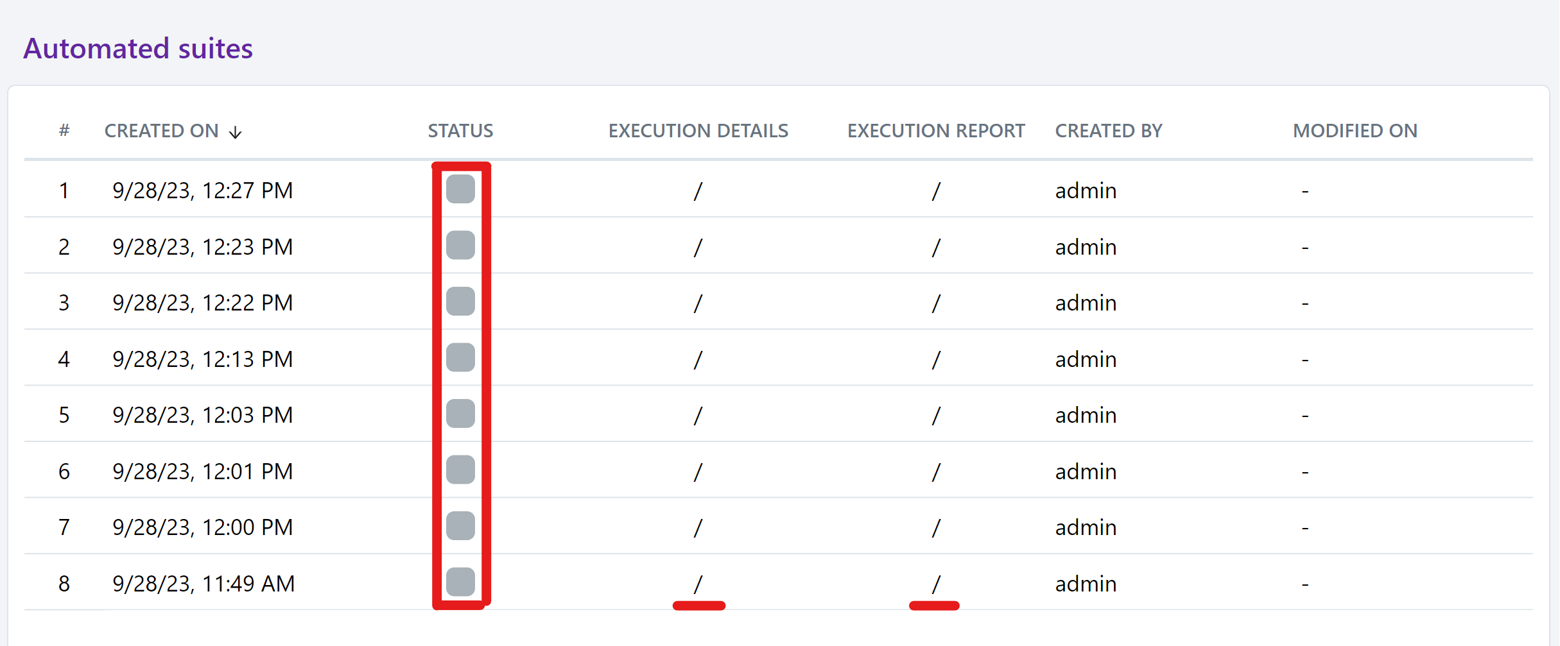The image size is (1560, 646).
Task: Click the sort arrow beside Created On
Action: [x=236, y=132]
